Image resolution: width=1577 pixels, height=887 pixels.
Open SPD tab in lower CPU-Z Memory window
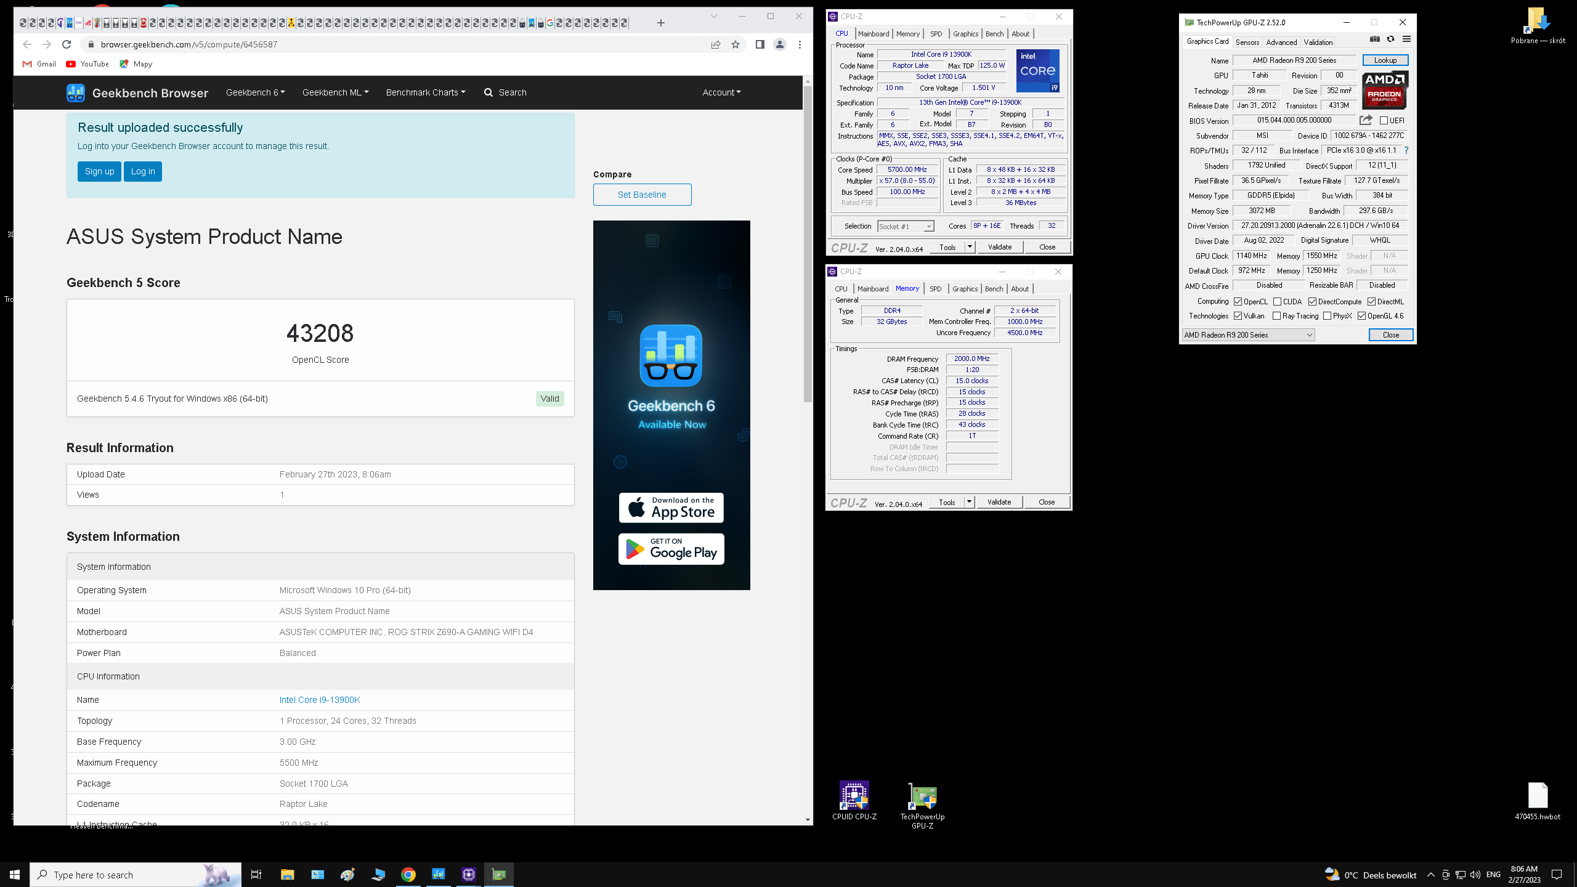point(936,289)
